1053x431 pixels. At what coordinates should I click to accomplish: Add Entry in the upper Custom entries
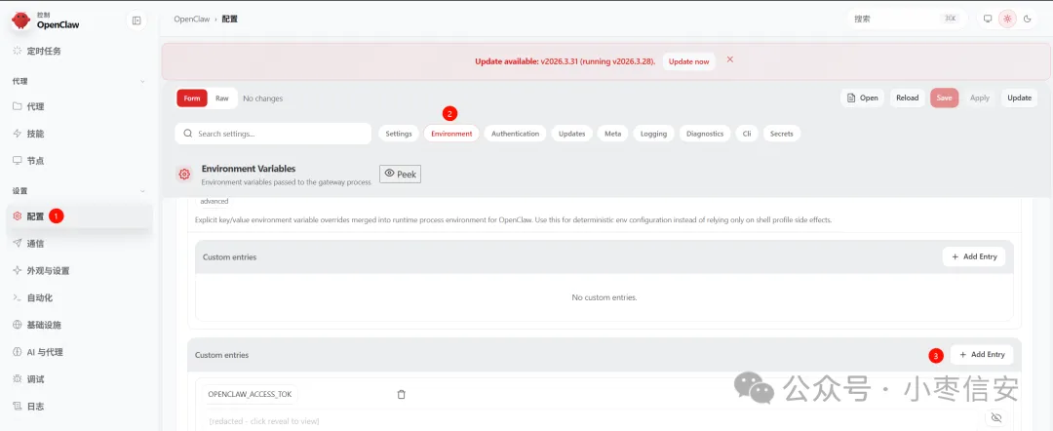tap(974, 256)
